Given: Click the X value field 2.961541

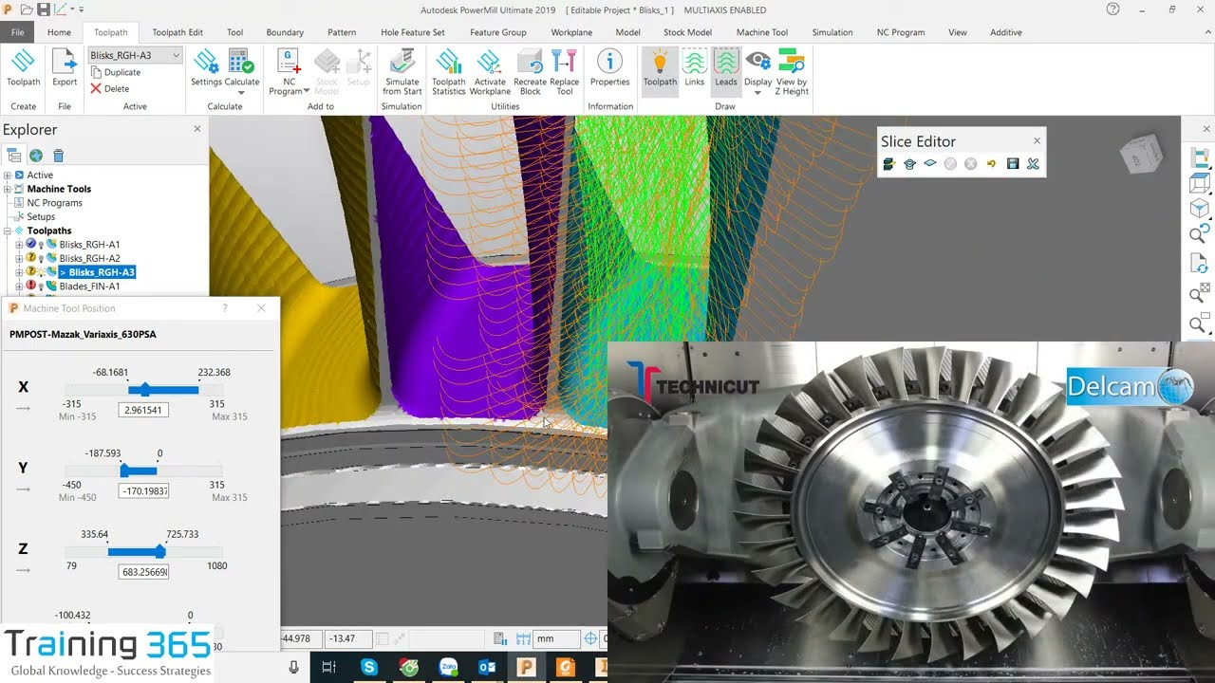Looking at the screenshot, I should click(x=143, y=410).
